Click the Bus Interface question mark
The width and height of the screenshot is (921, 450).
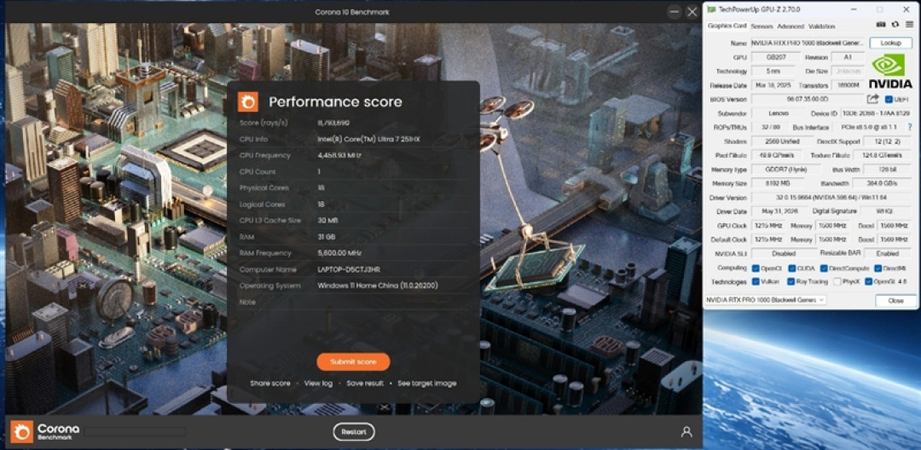[910, 127]
